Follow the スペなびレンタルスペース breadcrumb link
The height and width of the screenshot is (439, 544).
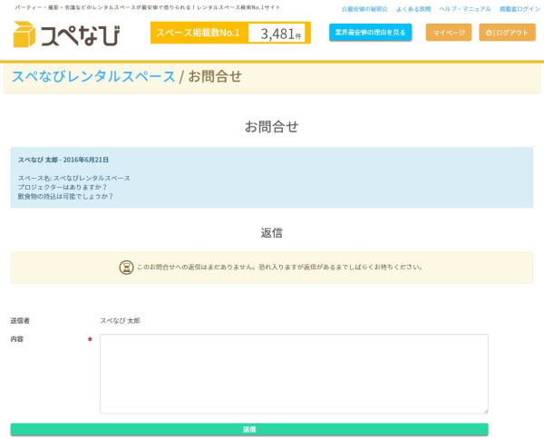pyautogui.click(x=93, y=76)
